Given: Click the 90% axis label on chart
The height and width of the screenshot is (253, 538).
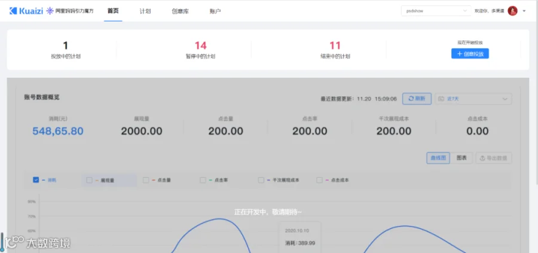Looking at the screenshot, I should tap(32, 202).
